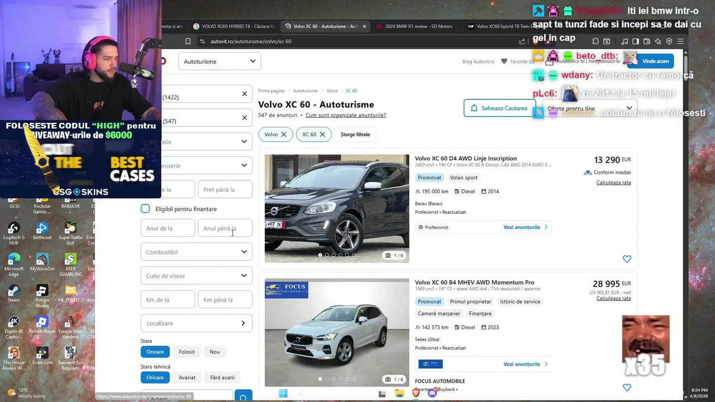Click the Windows Start button on taskbar
The width and height of the screenshot is (715, 402).
[283, 394]
